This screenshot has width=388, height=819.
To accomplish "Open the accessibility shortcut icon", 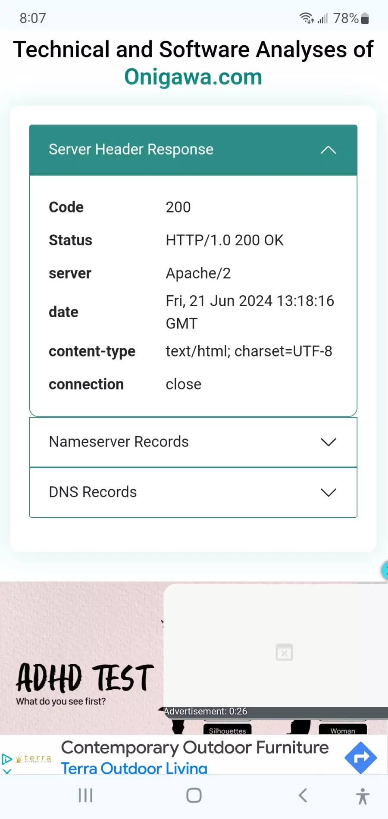I will pos(363,796).
